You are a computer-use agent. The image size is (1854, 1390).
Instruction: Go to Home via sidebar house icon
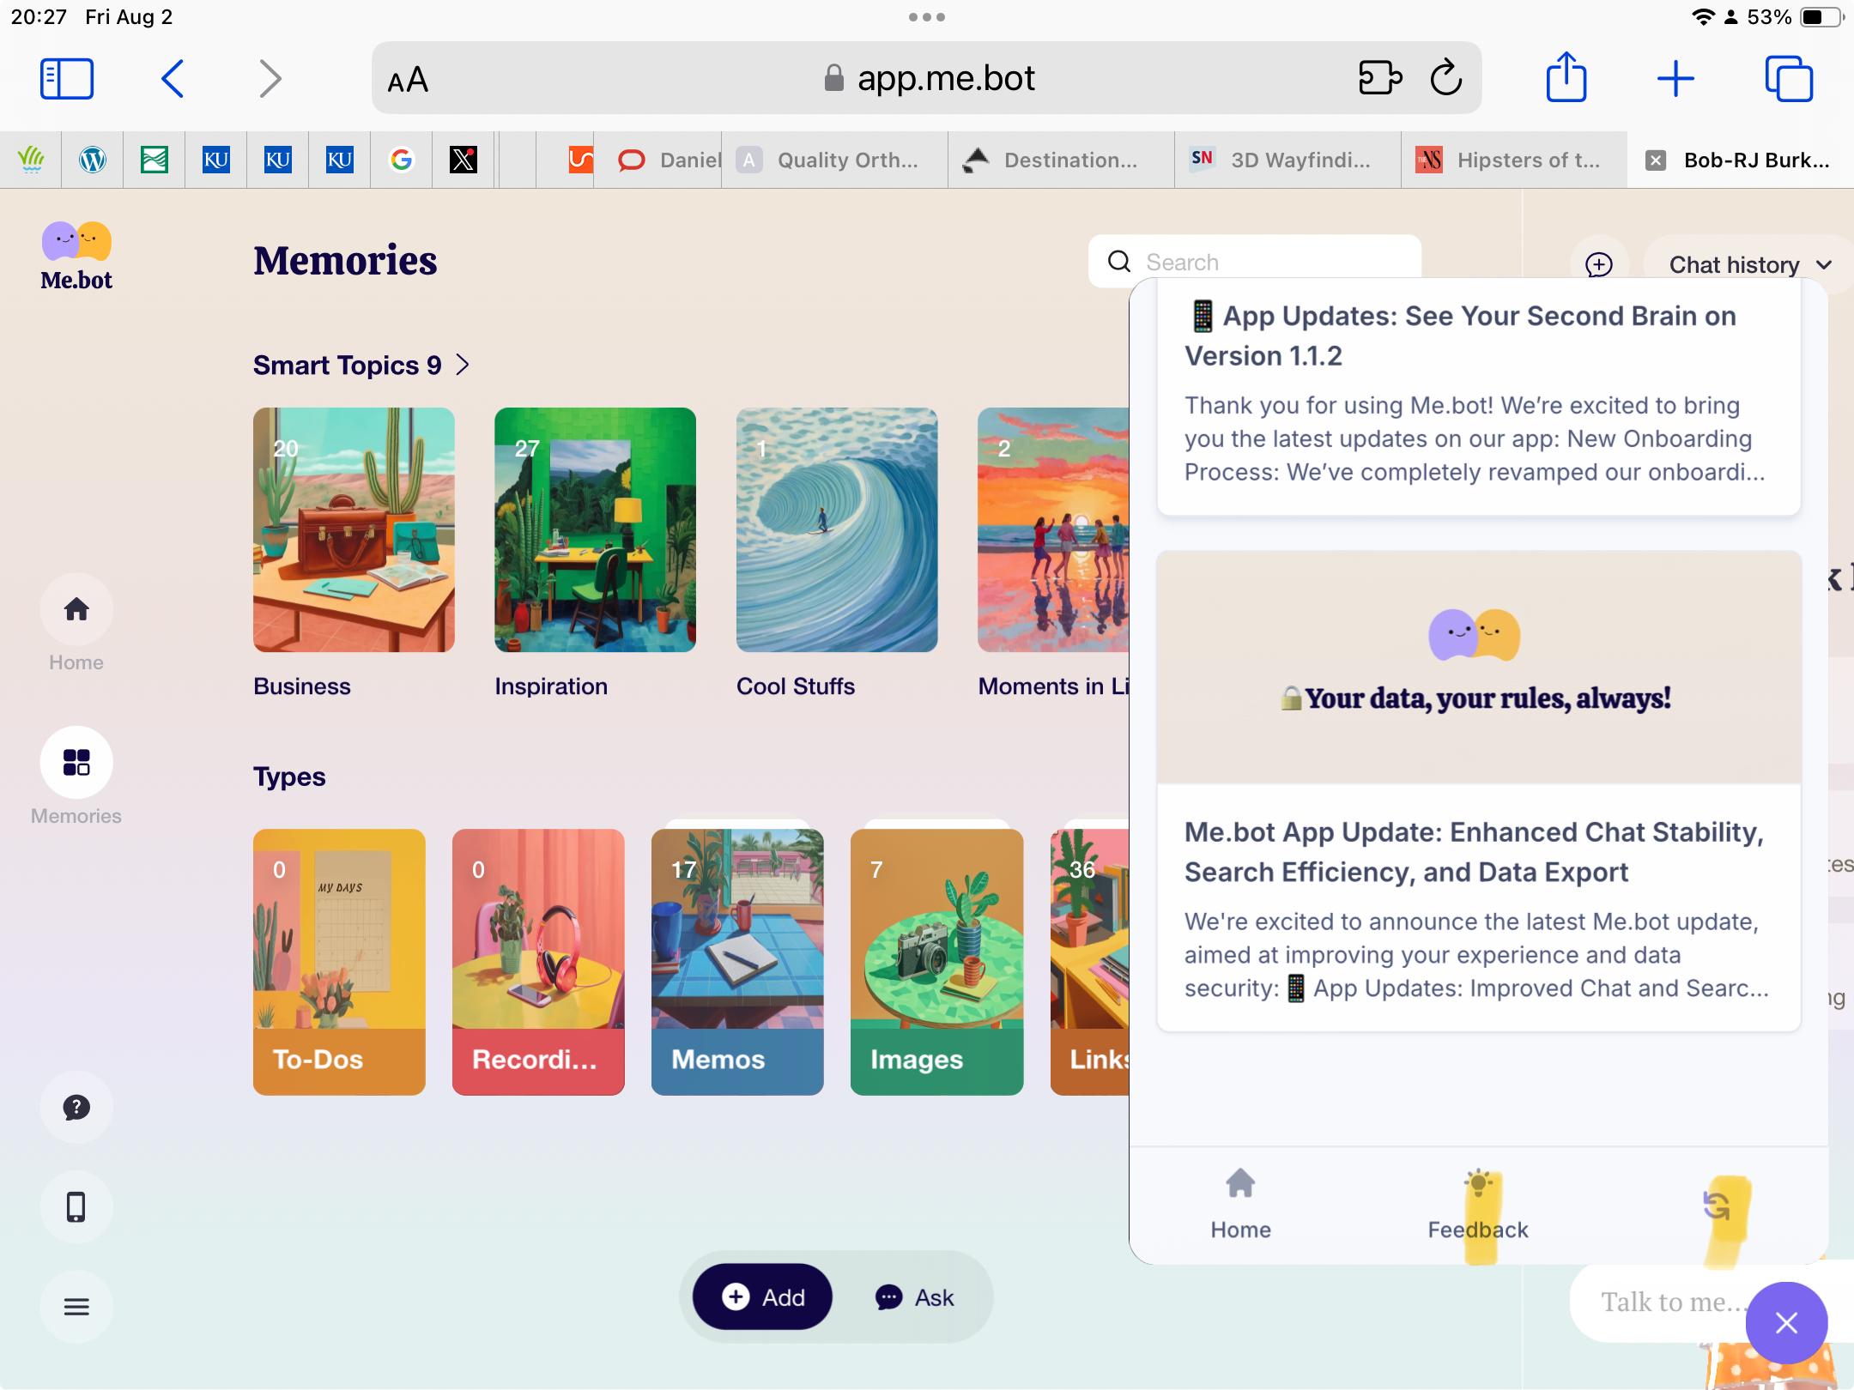[x=76, y=610]
